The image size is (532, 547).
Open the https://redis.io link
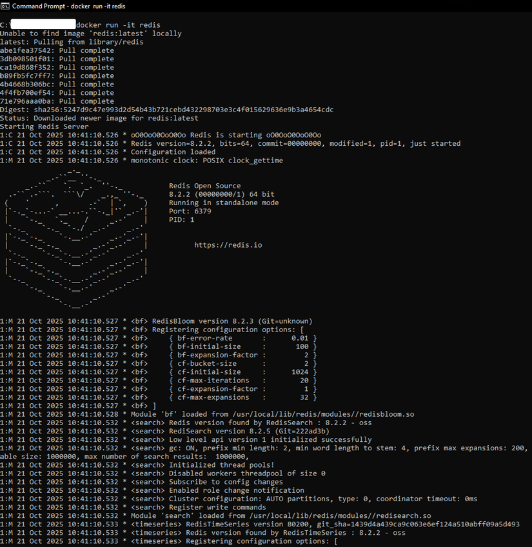228,245
